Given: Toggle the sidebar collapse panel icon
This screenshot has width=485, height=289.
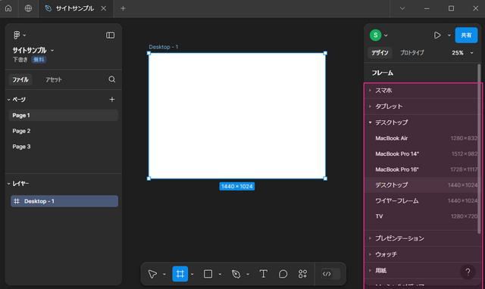Looking at the screenshot, I should click(x=110, y=36).
